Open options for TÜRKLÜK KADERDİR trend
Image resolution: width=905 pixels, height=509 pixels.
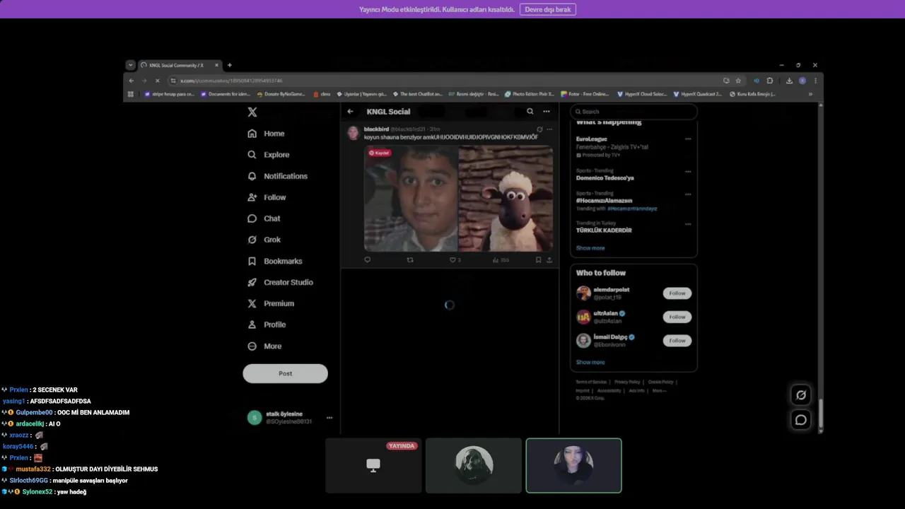pyautogui.click(x=688, y=224)
